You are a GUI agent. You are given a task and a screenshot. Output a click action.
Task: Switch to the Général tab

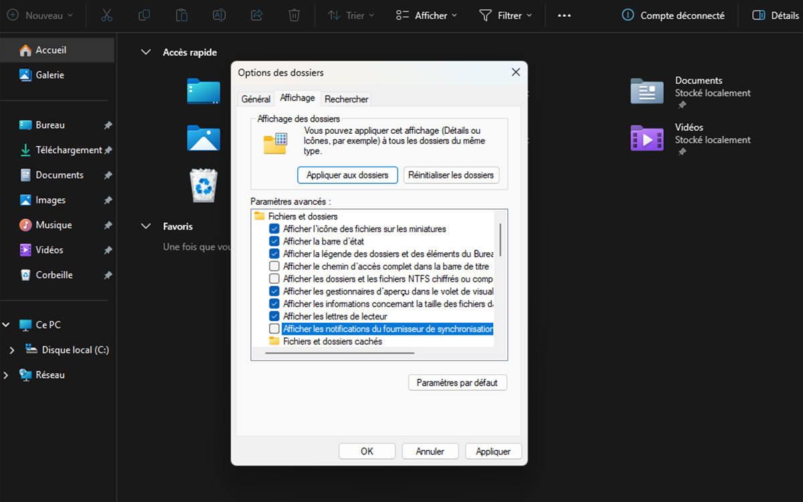tap(256, 99)
